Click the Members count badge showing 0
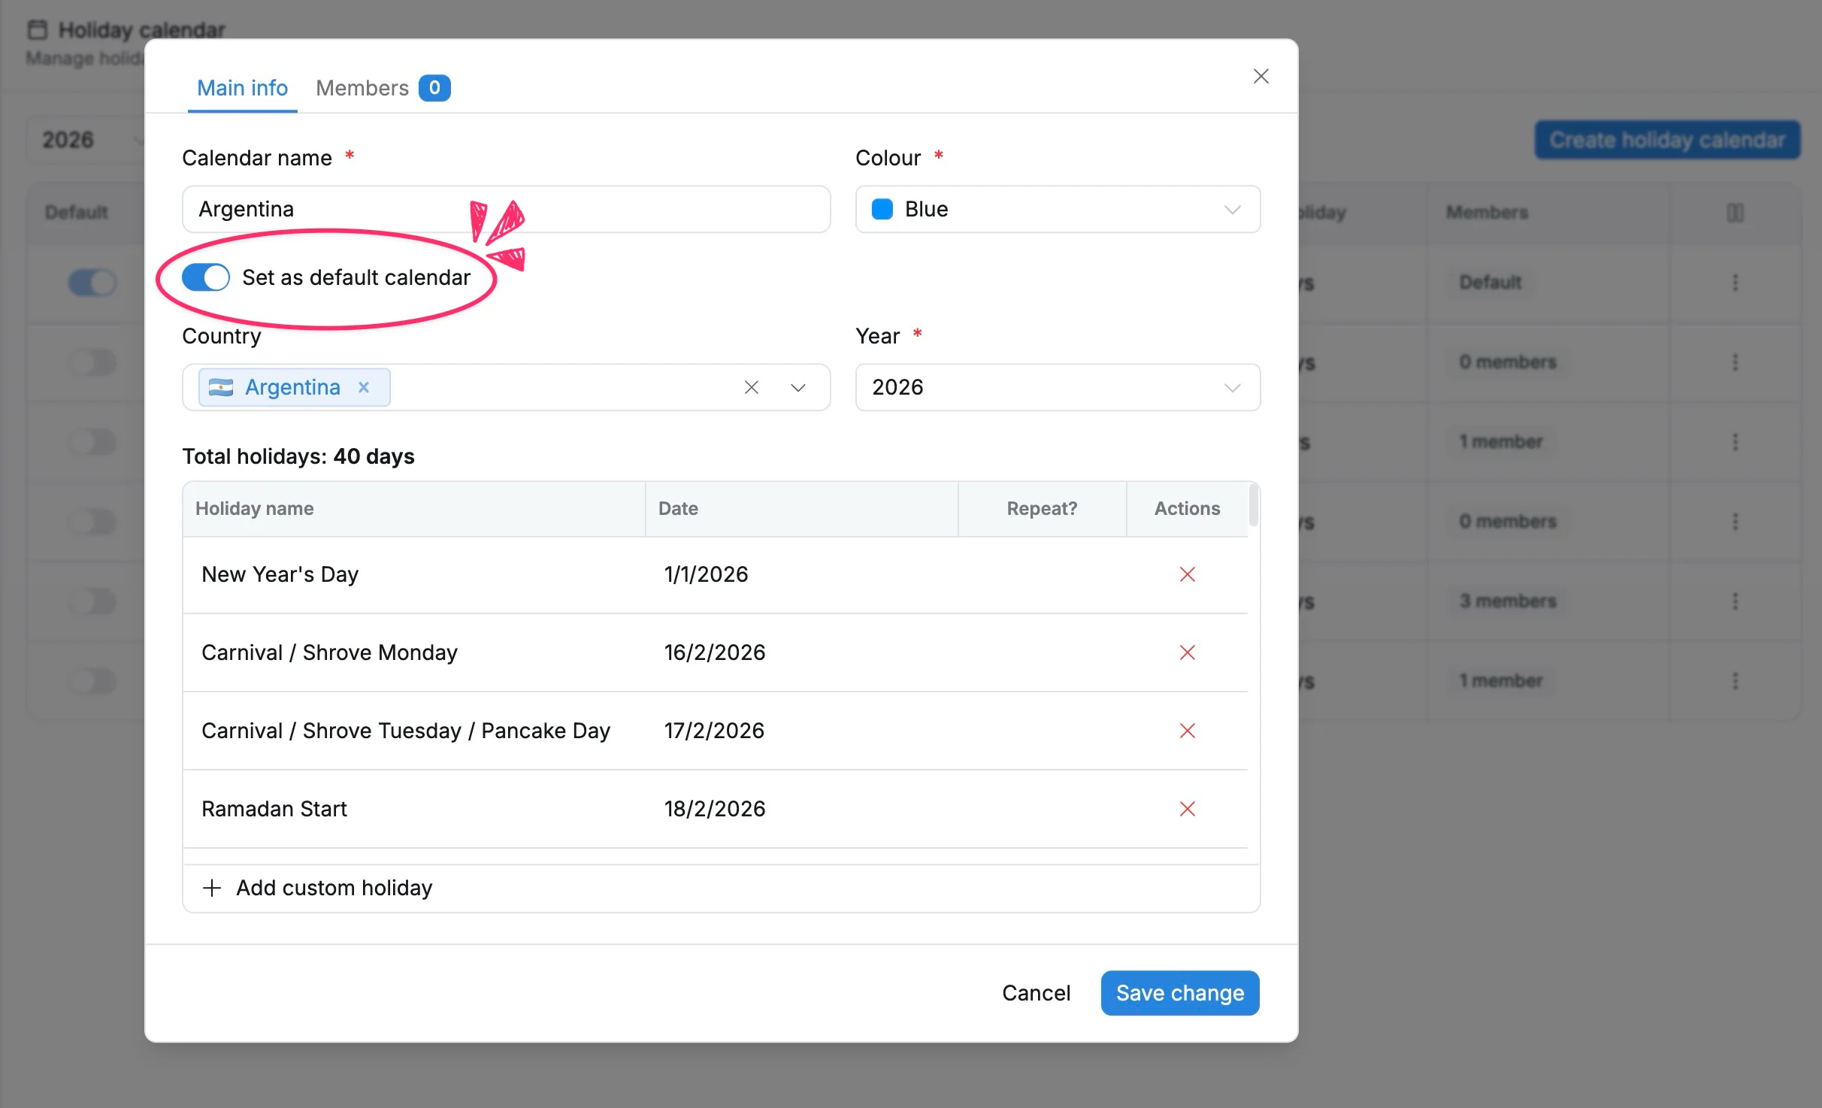 pos(434,88)
